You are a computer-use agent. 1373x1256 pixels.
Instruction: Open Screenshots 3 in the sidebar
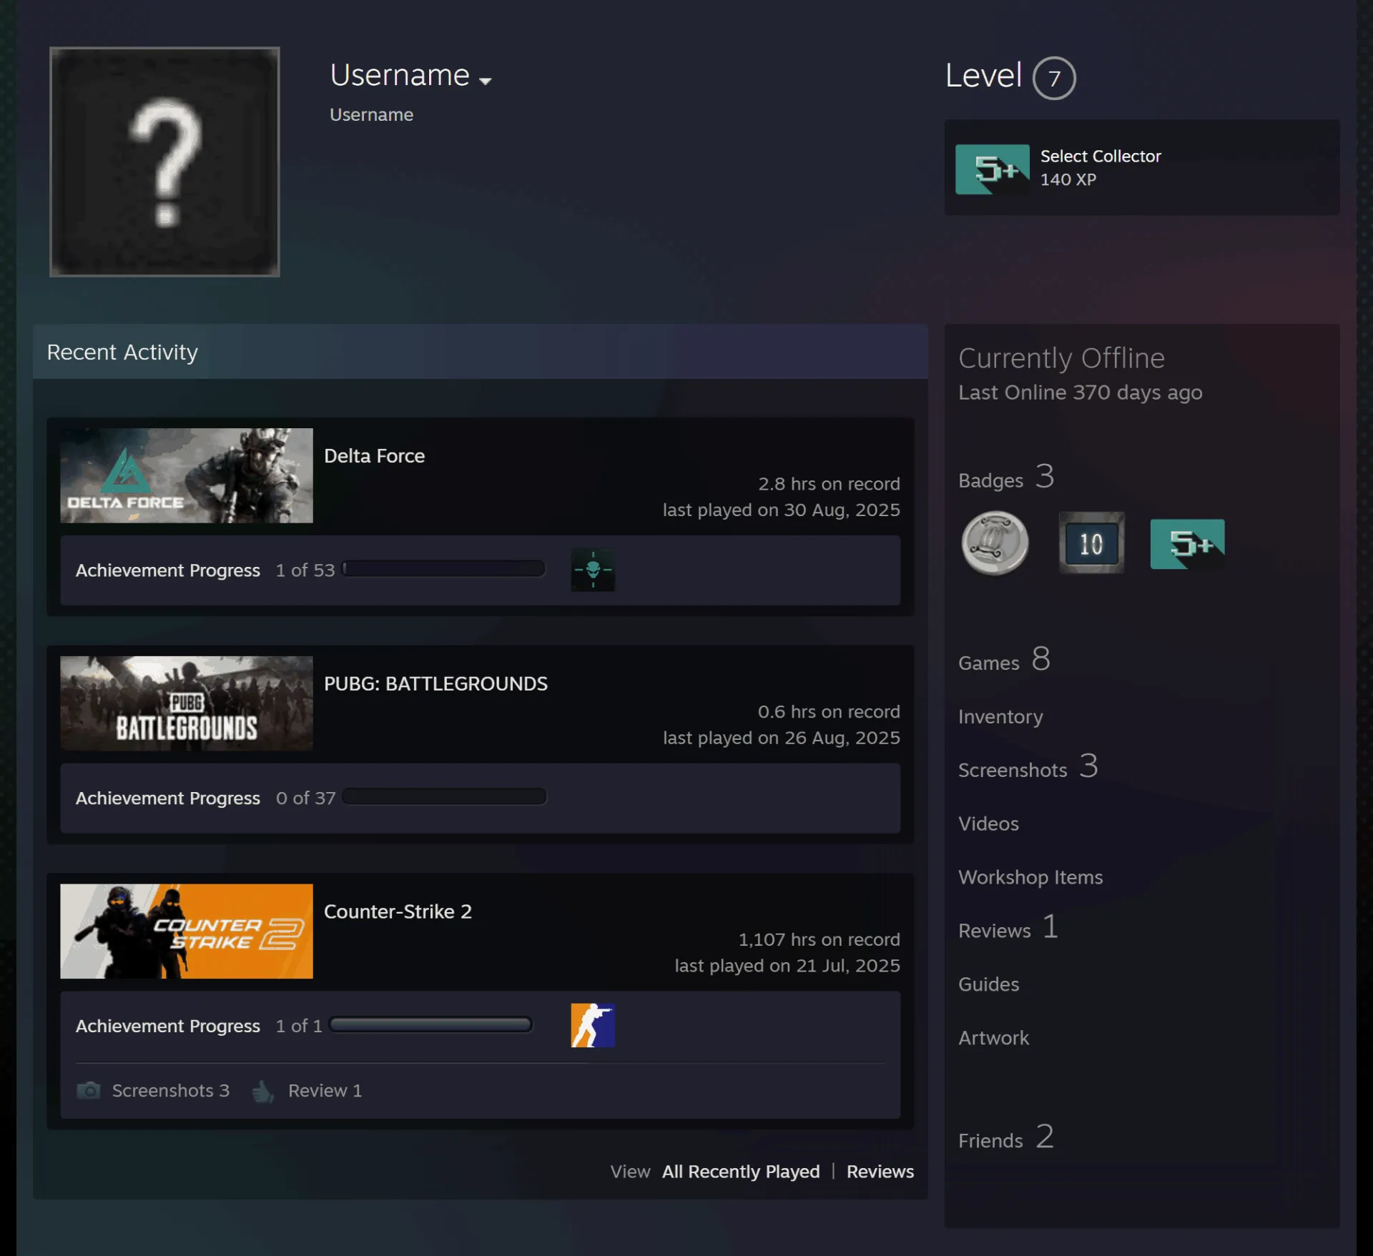pyautogui.click(x=1028, y=767)
